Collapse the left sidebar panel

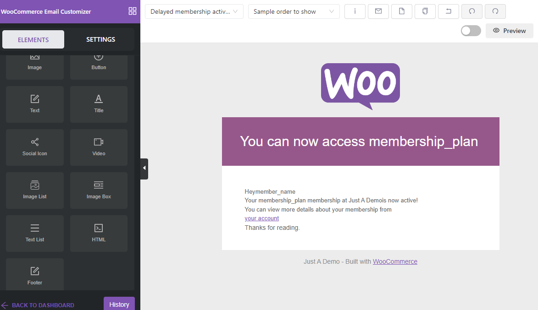[144, 169]
